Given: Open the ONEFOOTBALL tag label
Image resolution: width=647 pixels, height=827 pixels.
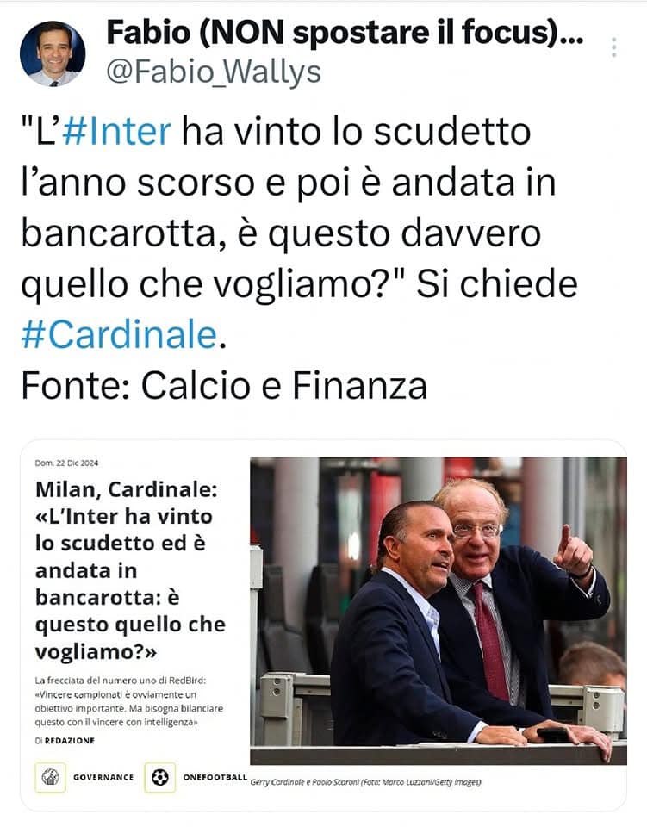Looking at the screenshot, I should click(x=215, y=777).
